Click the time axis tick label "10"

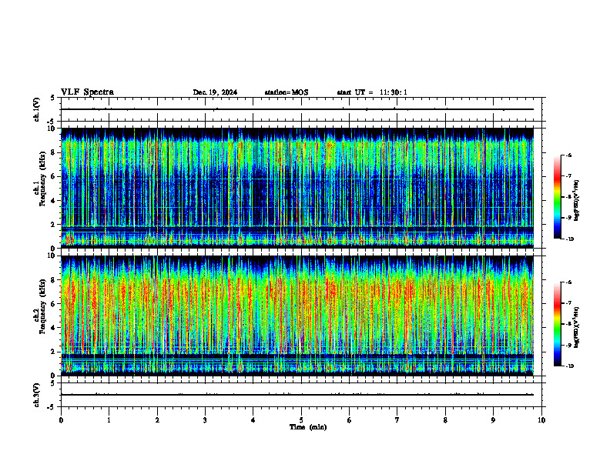tap(541, 420)
